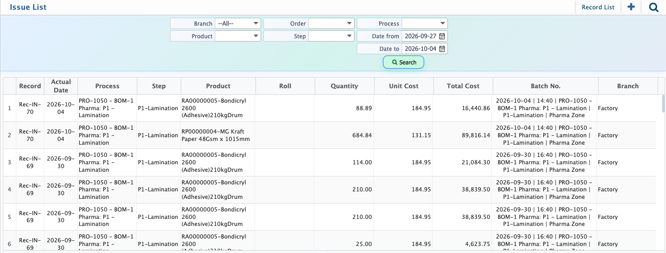The width and height of the screenshot is (666, 253).
Task: Open the Product dropdown
Action: pos(238,36)
